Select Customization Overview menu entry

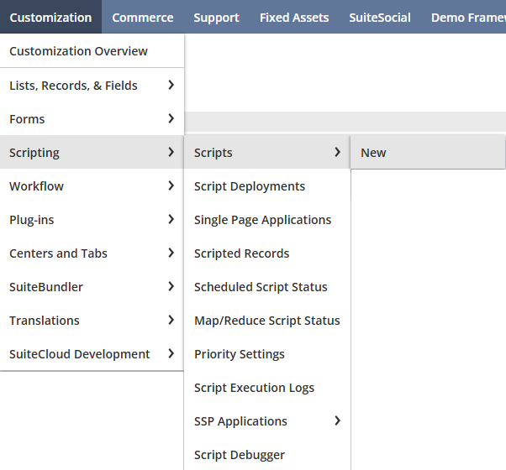pyautogui.click(x=92, y=51)
